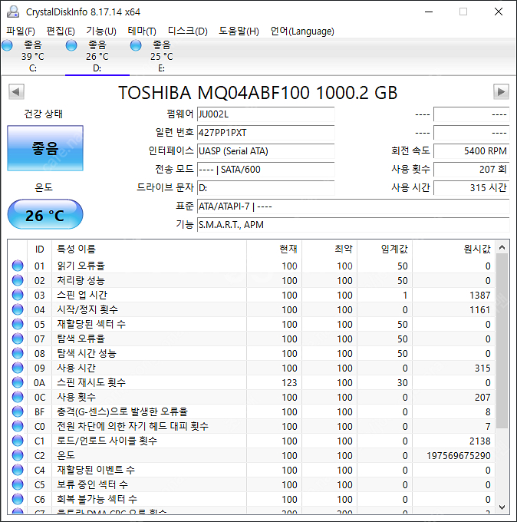Viewport: 517px width, 522px height.
Task: Click the 펌웨어 field showing JU002L
Action: [x=266, y=114]
